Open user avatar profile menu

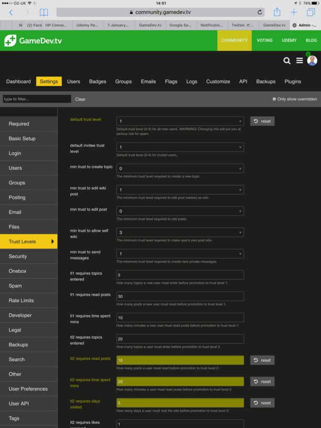312,61
